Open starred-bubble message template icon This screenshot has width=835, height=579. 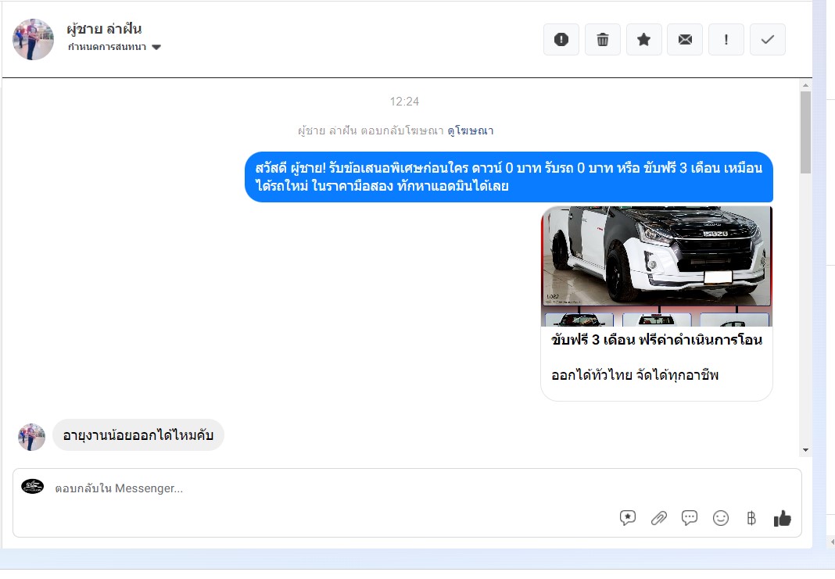tap(628, 518)
